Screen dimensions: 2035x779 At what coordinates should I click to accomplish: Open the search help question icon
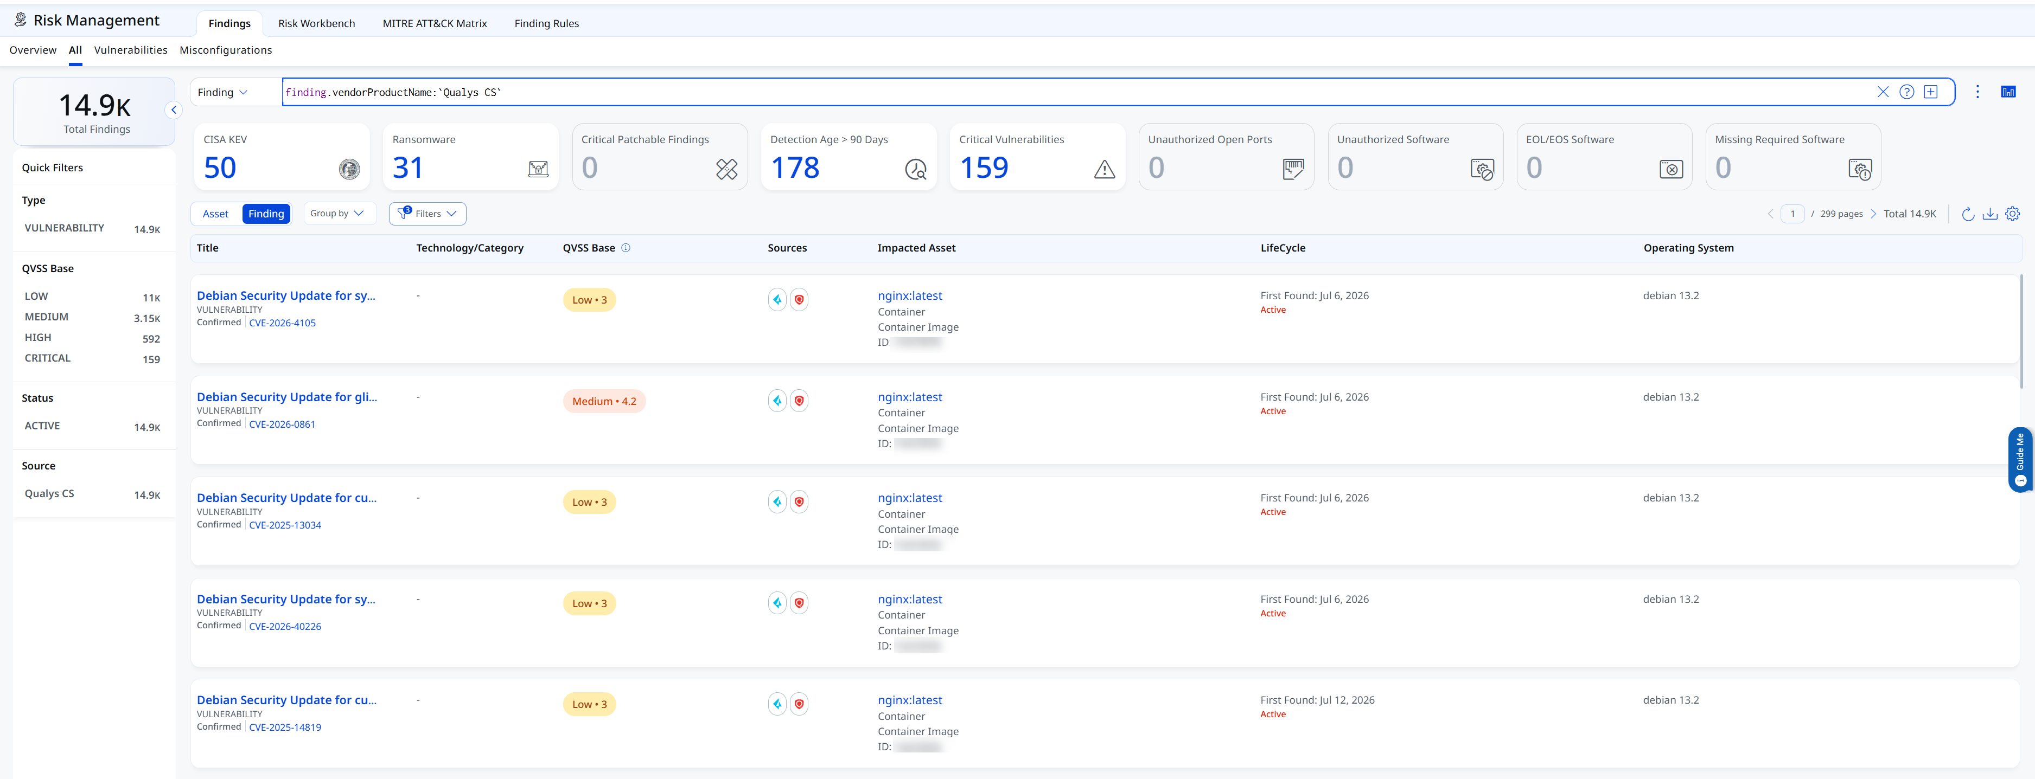click(x=1906, y=92)
